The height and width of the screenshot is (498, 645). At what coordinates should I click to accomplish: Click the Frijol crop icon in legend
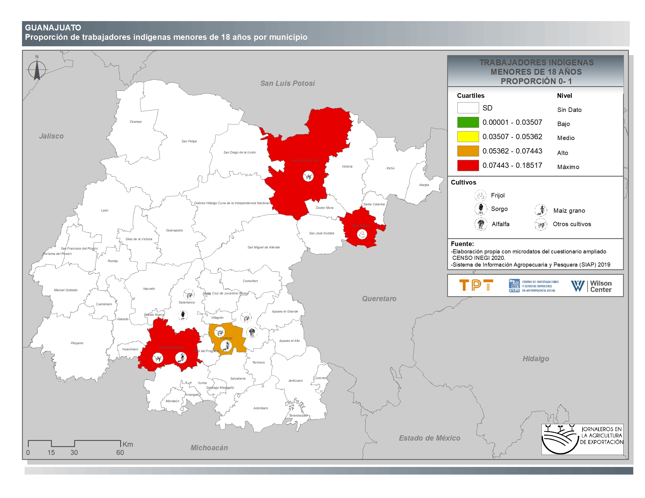click(480, 195)
